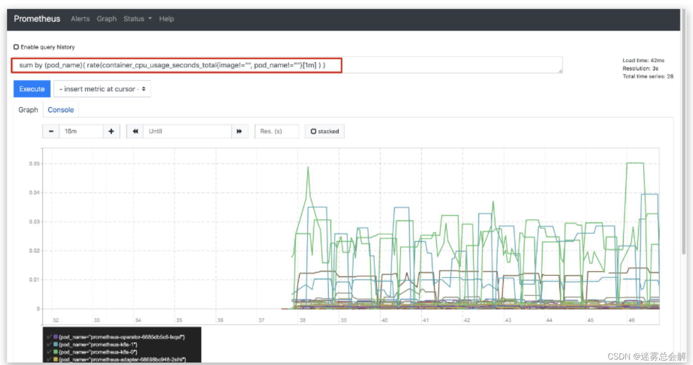Viewport: 693px width, 365px height.
Task: Toggle checkmark for prometheus-adapter series
Action: pyautogui.click(x=49, y=360)
